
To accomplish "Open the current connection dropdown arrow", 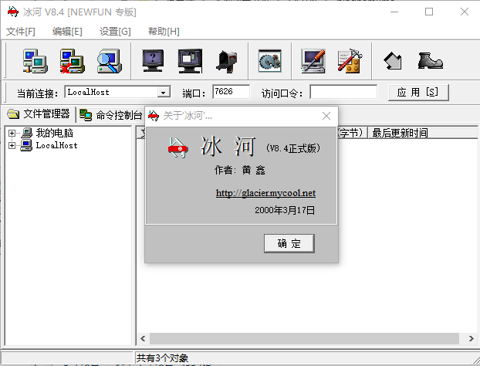I will pyautogui.click(x=164, y=92).
